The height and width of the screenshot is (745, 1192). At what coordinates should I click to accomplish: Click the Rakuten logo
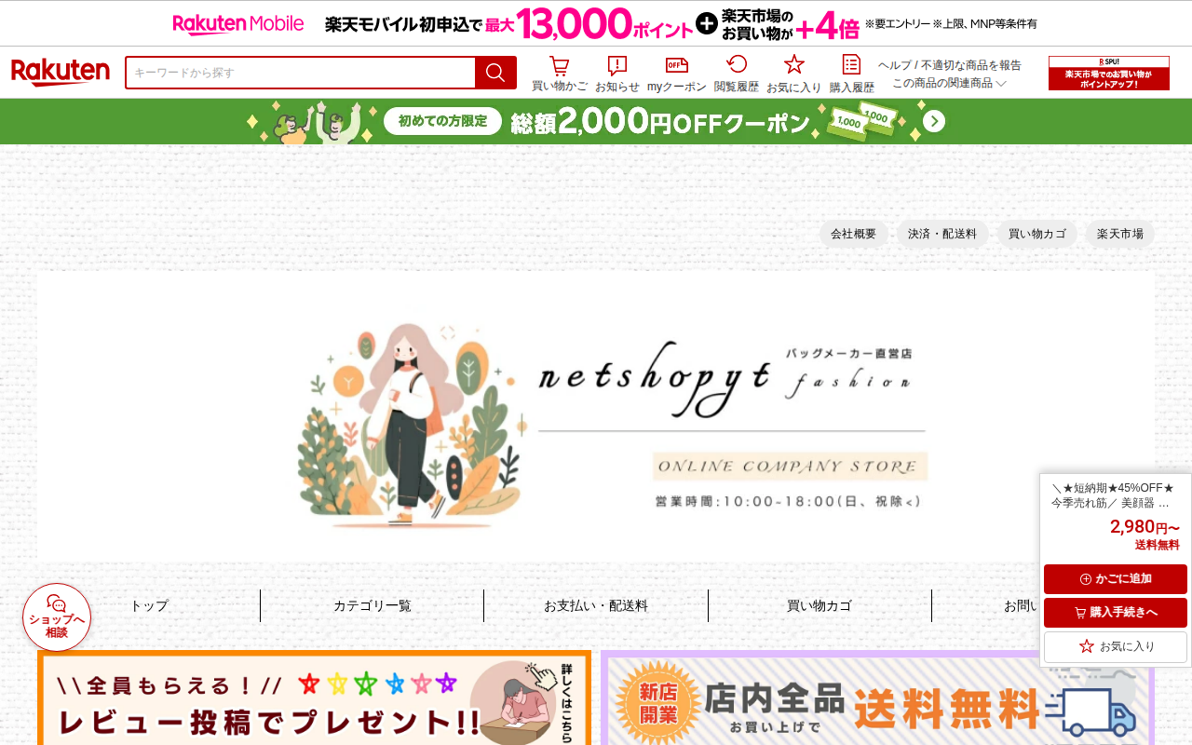coord(61,72)
